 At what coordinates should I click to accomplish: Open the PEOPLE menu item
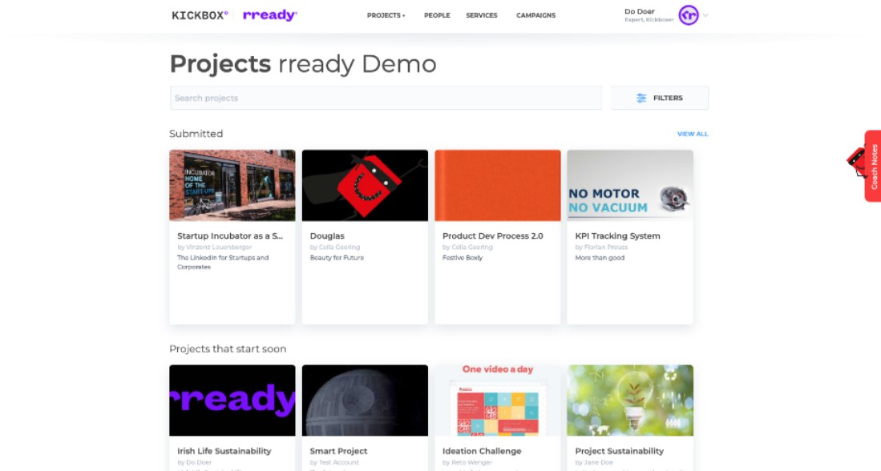pos(437,14)
